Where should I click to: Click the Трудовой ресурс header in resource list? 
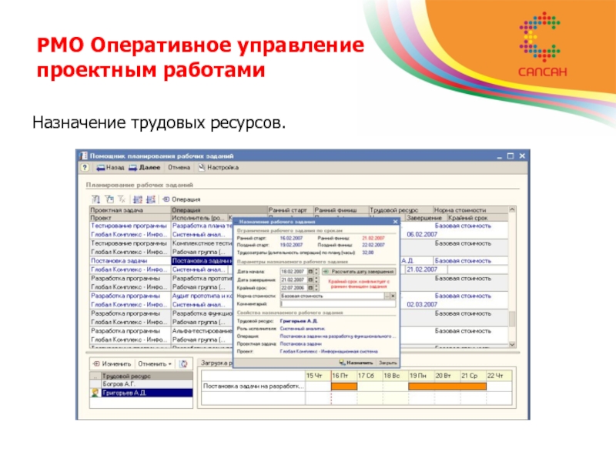[x=147, y=376]
